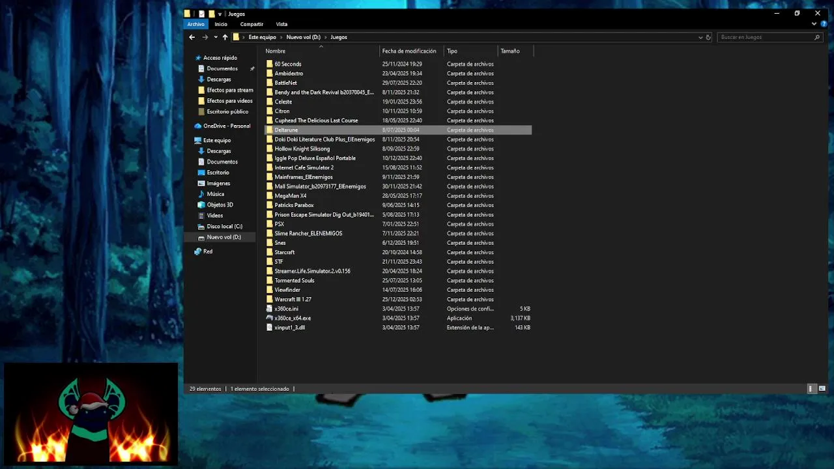Click Nuevo vol (D:) in the breadcrumb
Screen dimensions: 834x469
point(303,37)
